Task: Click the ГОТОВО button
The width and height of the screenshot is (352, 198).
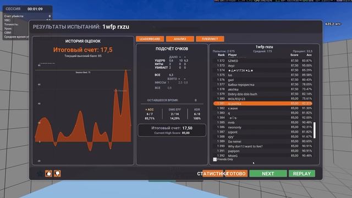Action: 237,174
